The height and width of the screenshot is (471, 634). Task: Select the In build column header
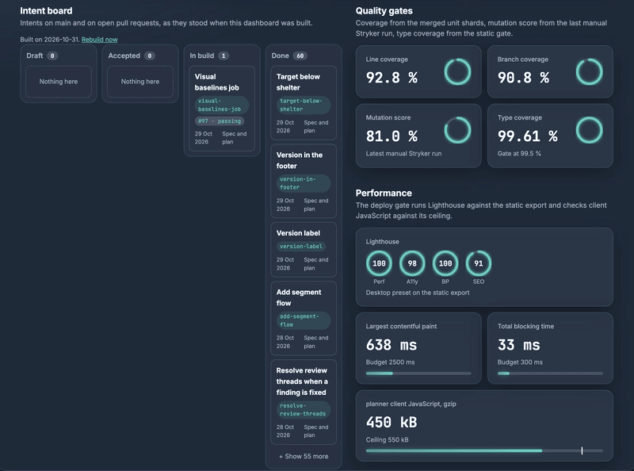point(209,56)
